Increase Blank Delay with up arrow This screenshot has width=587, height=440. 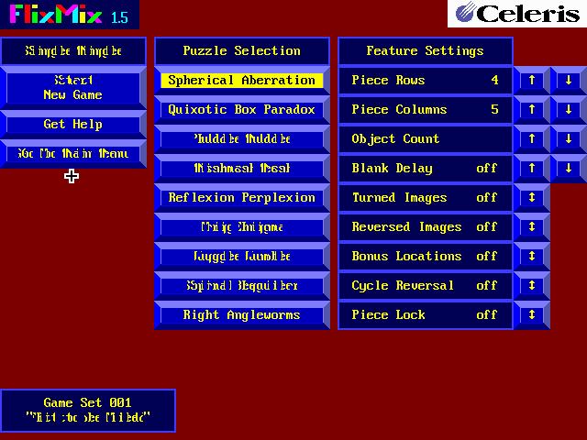532,168
